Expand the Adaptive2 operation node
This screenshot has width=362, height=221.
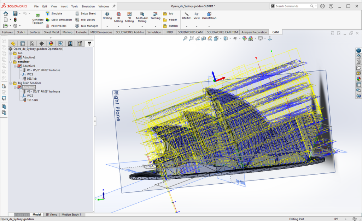(x=15, y=57)
